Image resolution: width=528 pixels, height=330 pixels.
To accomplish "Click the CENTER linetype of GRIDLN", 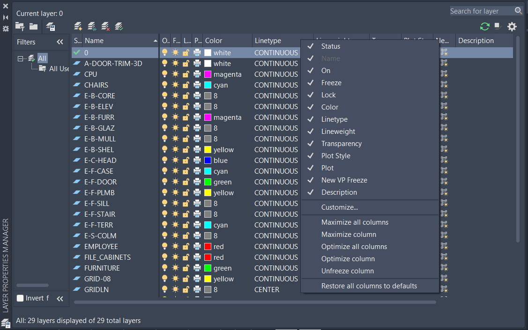I will (x=267, y=289).
